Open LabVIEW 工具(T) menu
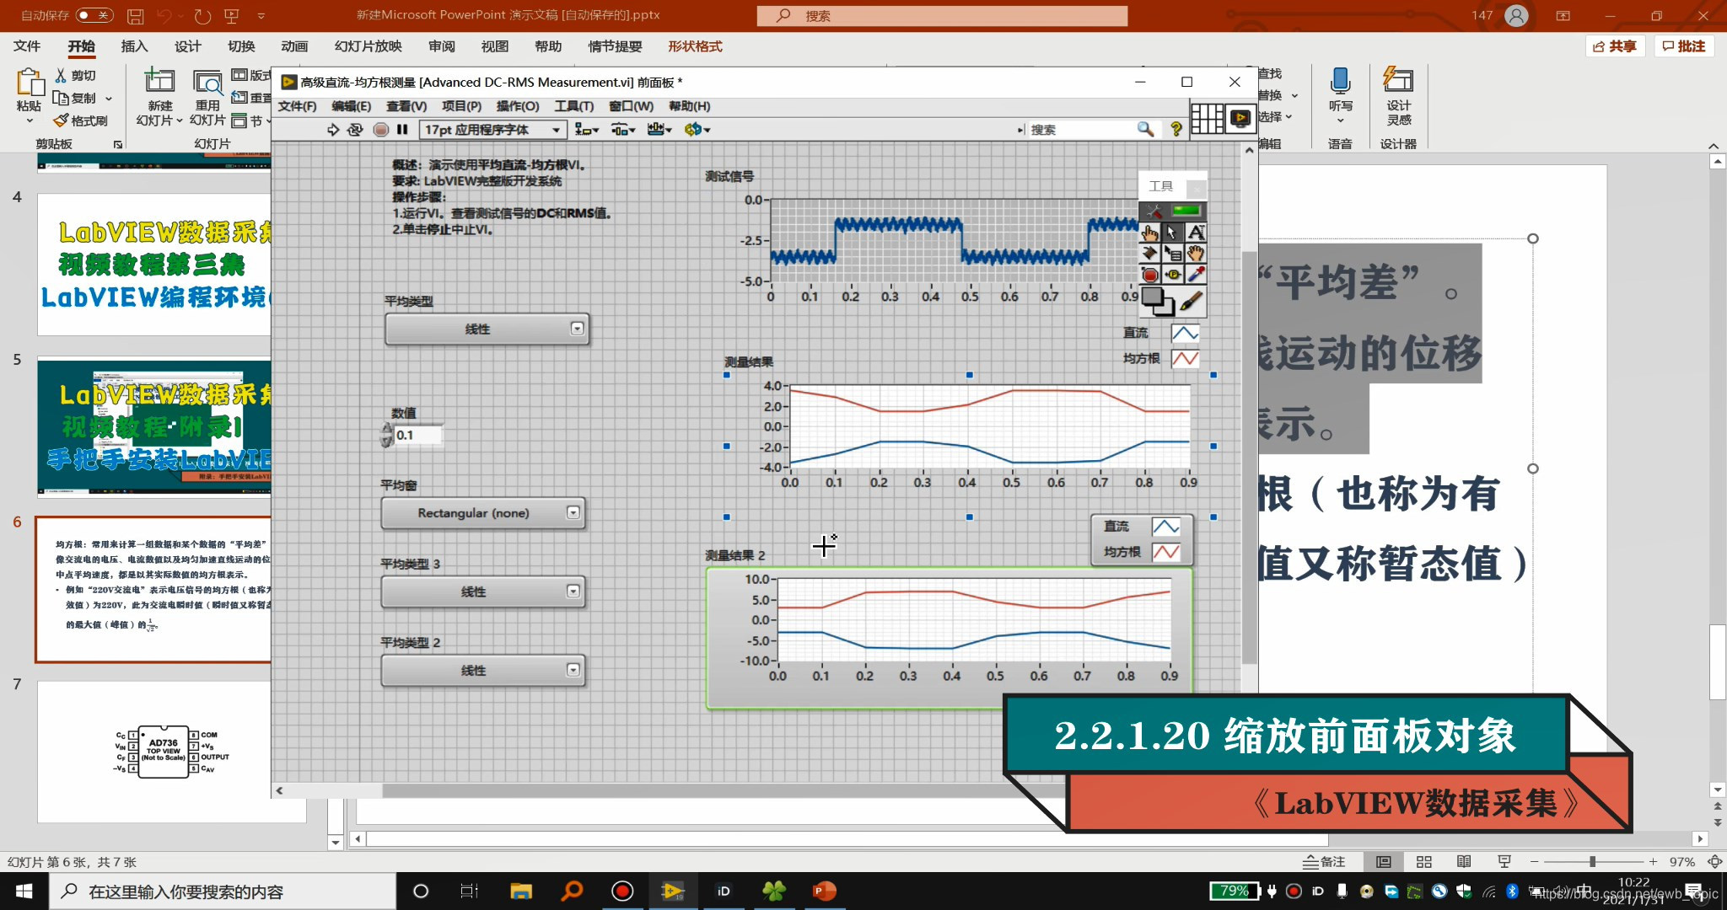 (x=574, y=106)
